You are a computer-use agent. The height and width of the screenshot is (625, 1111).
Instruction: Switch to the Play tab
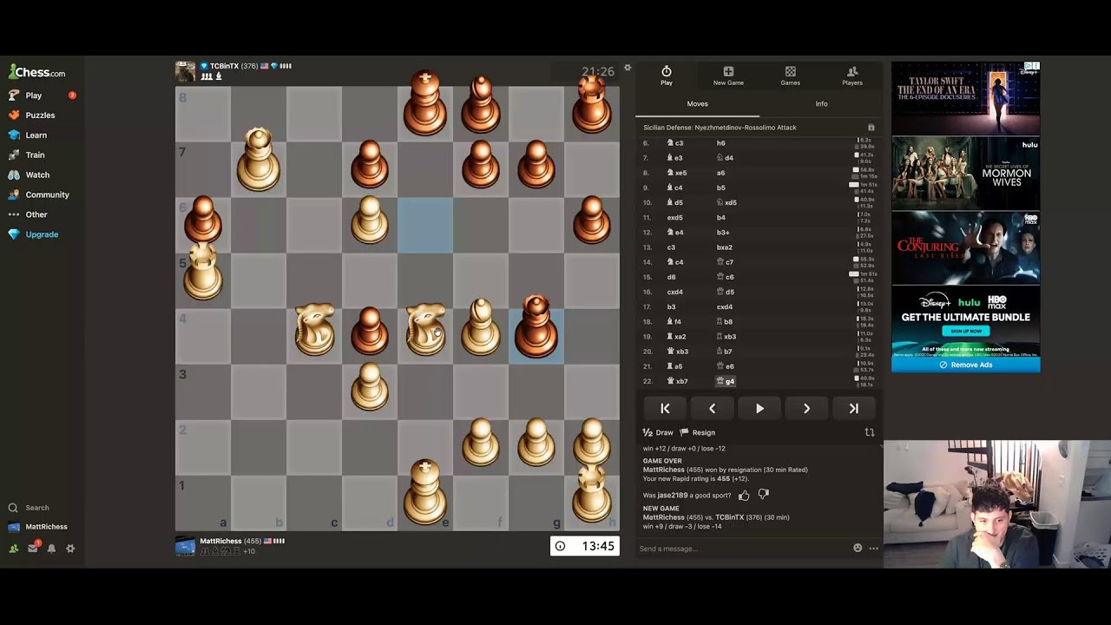click(667, 76)
